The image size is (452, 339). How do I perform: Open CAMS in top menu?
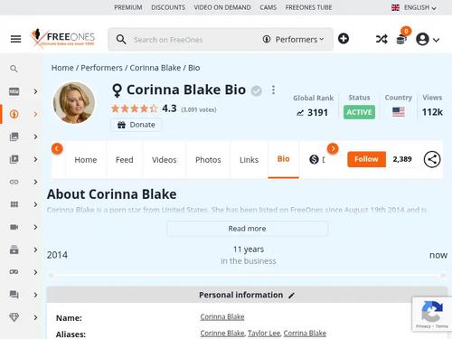pos(268,7)
